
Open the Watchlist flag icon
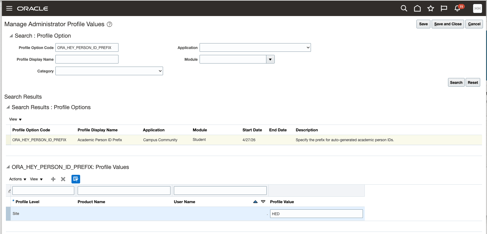tap(444, 8)
